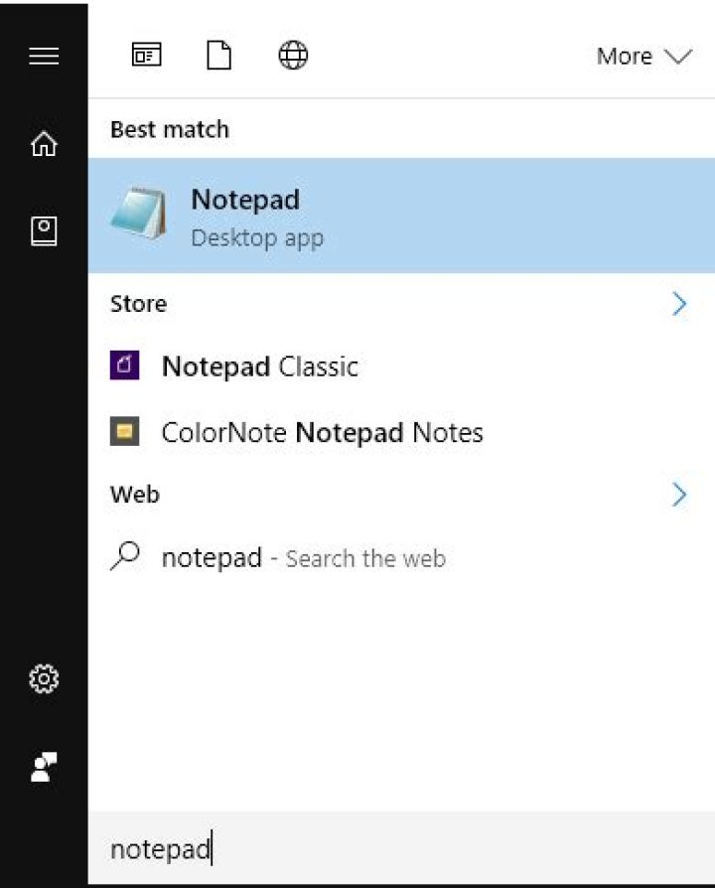Open the hamburger menu in the sidebar
The image size is (715, 888).
(44, 56)
